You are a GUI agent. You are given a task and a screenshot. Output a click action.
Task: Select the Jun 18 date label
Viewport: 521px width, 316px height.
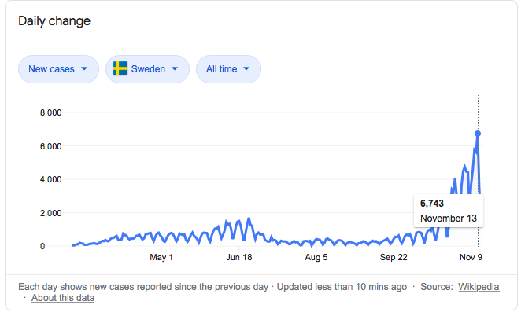[238, 257]
